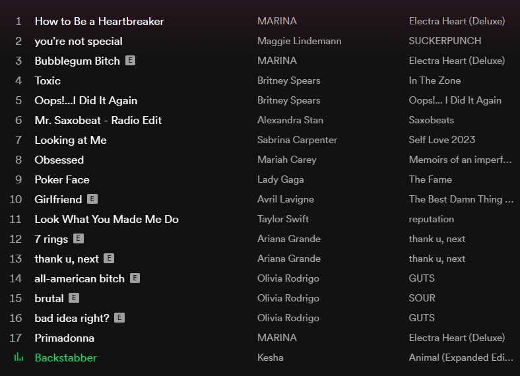This screenshot has width=520, height=376.
Task: Open the Saxobeats album
Action: click(431, 120)
